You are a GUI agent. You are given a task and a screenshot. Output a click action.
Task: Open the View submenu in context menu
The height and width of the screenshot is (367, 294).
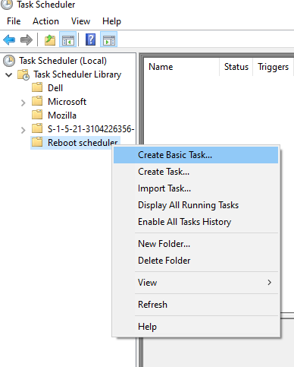[x=195, y=283]
